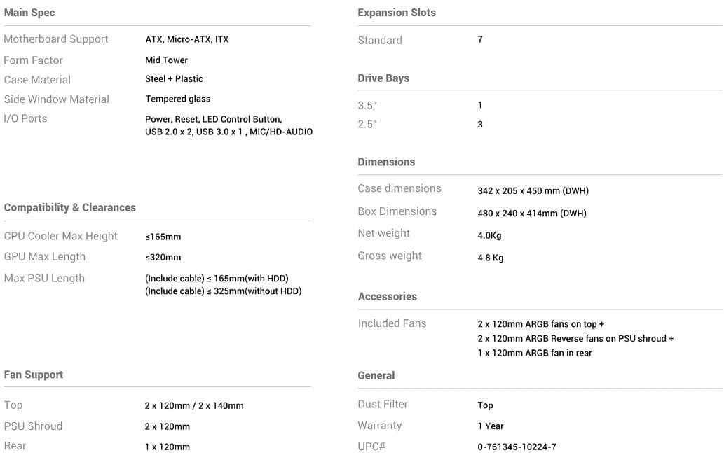Select the I/O Ports label
The height and width of the screenshot is (453, 724).
26,118
